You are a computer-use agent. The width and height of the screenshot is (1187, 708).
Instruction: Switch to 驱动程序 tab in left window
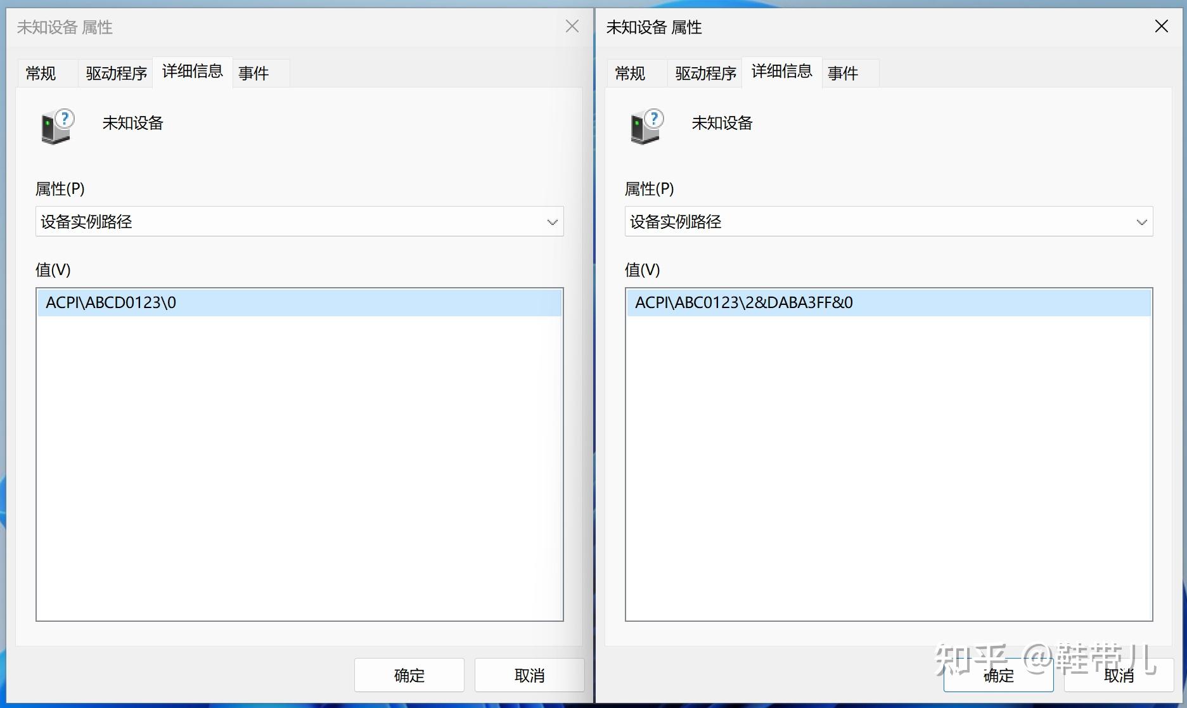(x=116, y=73)
